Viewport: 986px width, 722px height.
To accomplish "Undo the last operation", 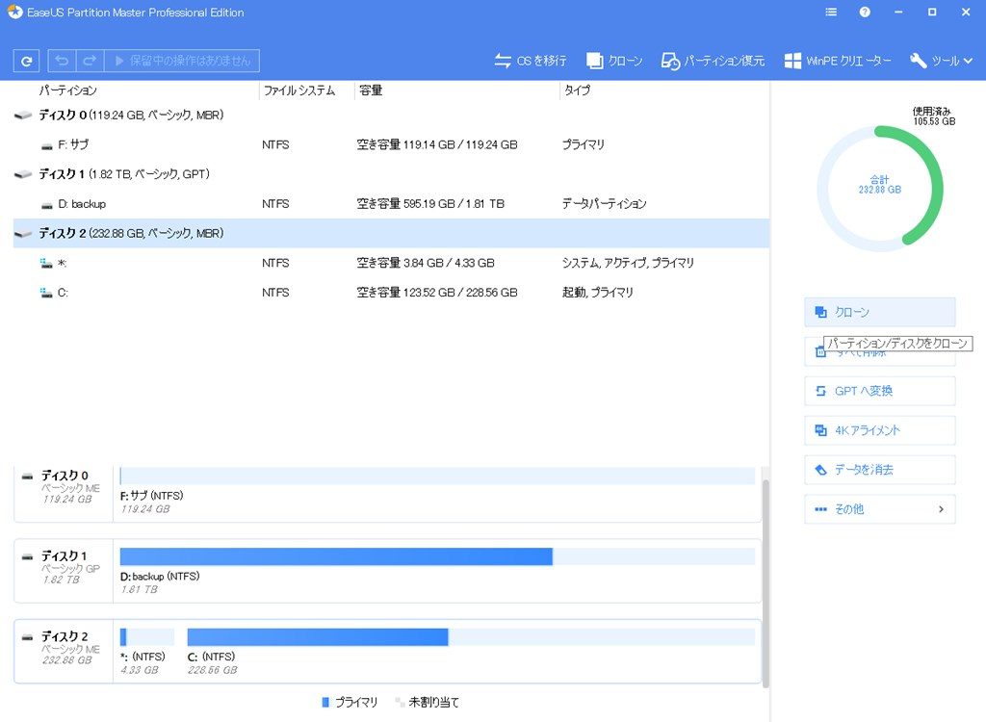I will 62,61.
